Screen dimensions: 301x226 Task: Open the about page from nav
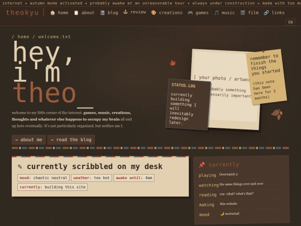tap(84, 13)
